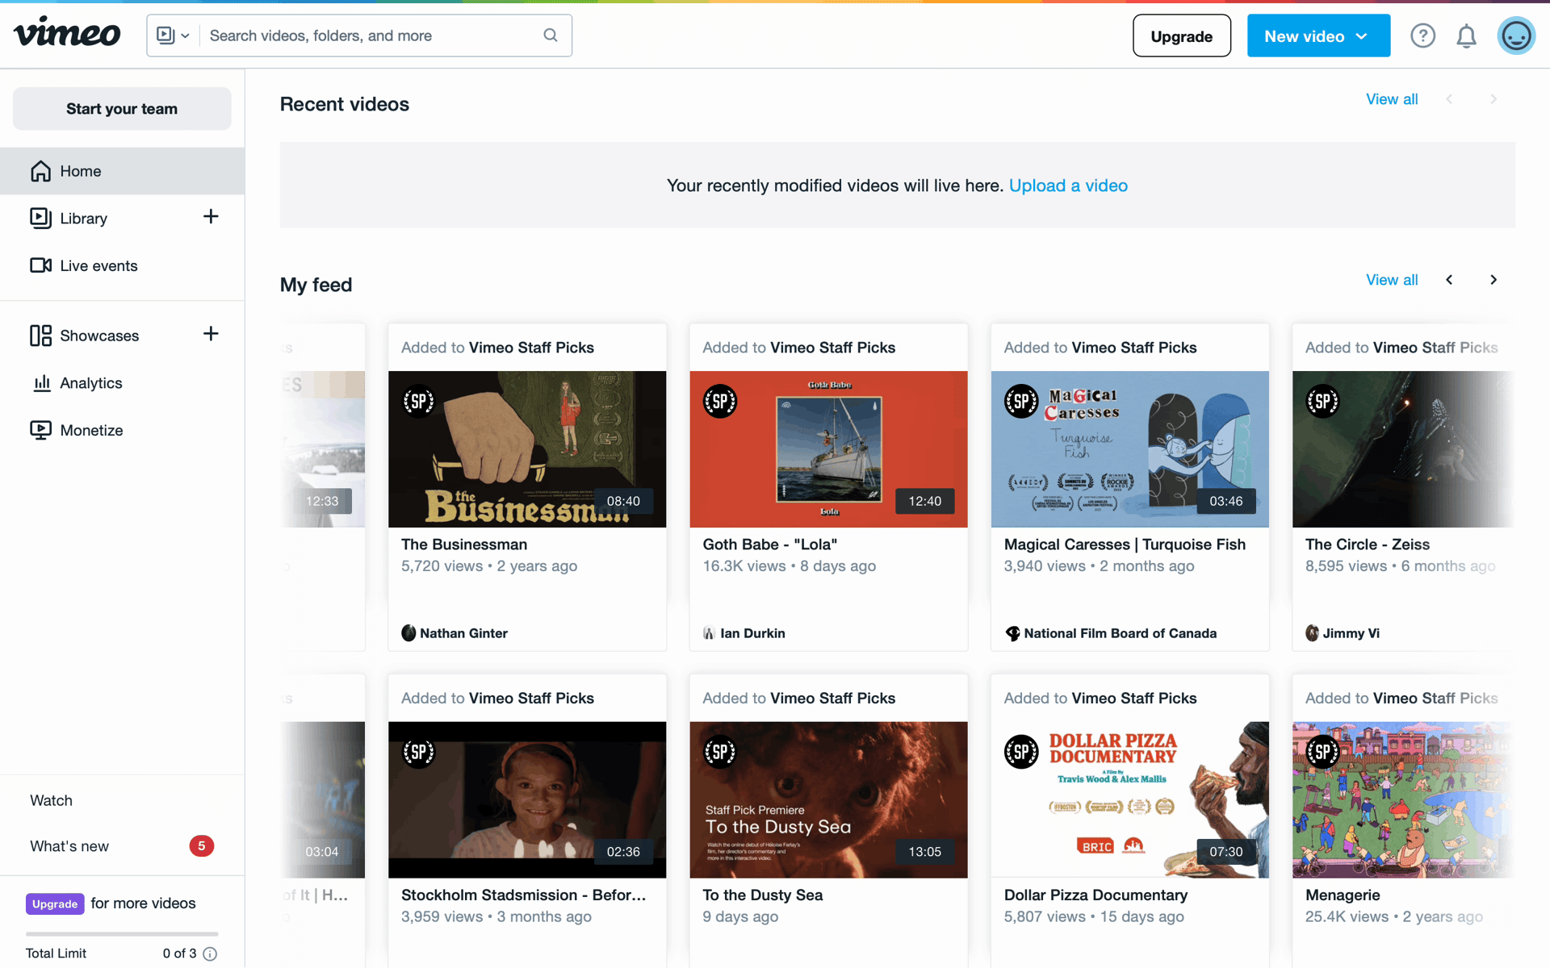Open The Businessman video thumbnail
The height and width of the screenshot is (968, 1550).
point(527,449)
